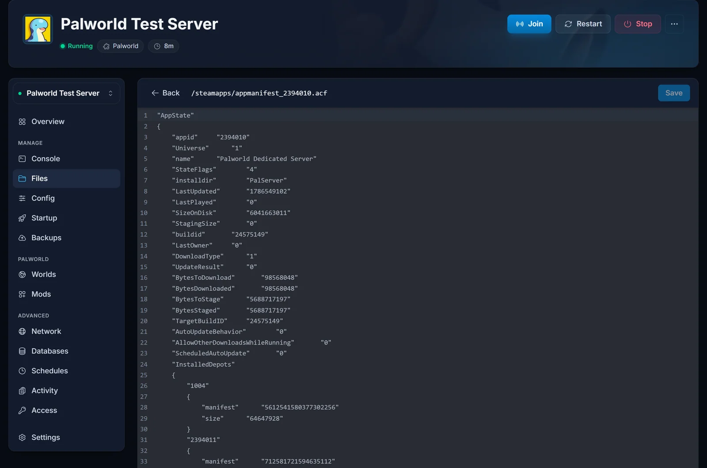The height and width of the screenshot is (468, 707).
Task: Click the depot "1004" entry
Action: tap(198, 386)
